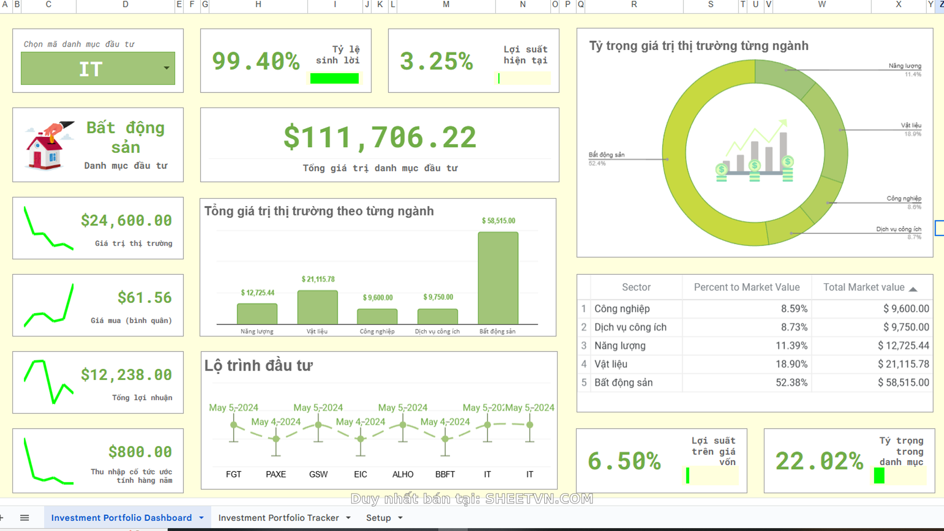The height and width of the screenshot is (531, 944).
Task: Click the dividend income sparkline chart
Action: (x=49, y=461)
